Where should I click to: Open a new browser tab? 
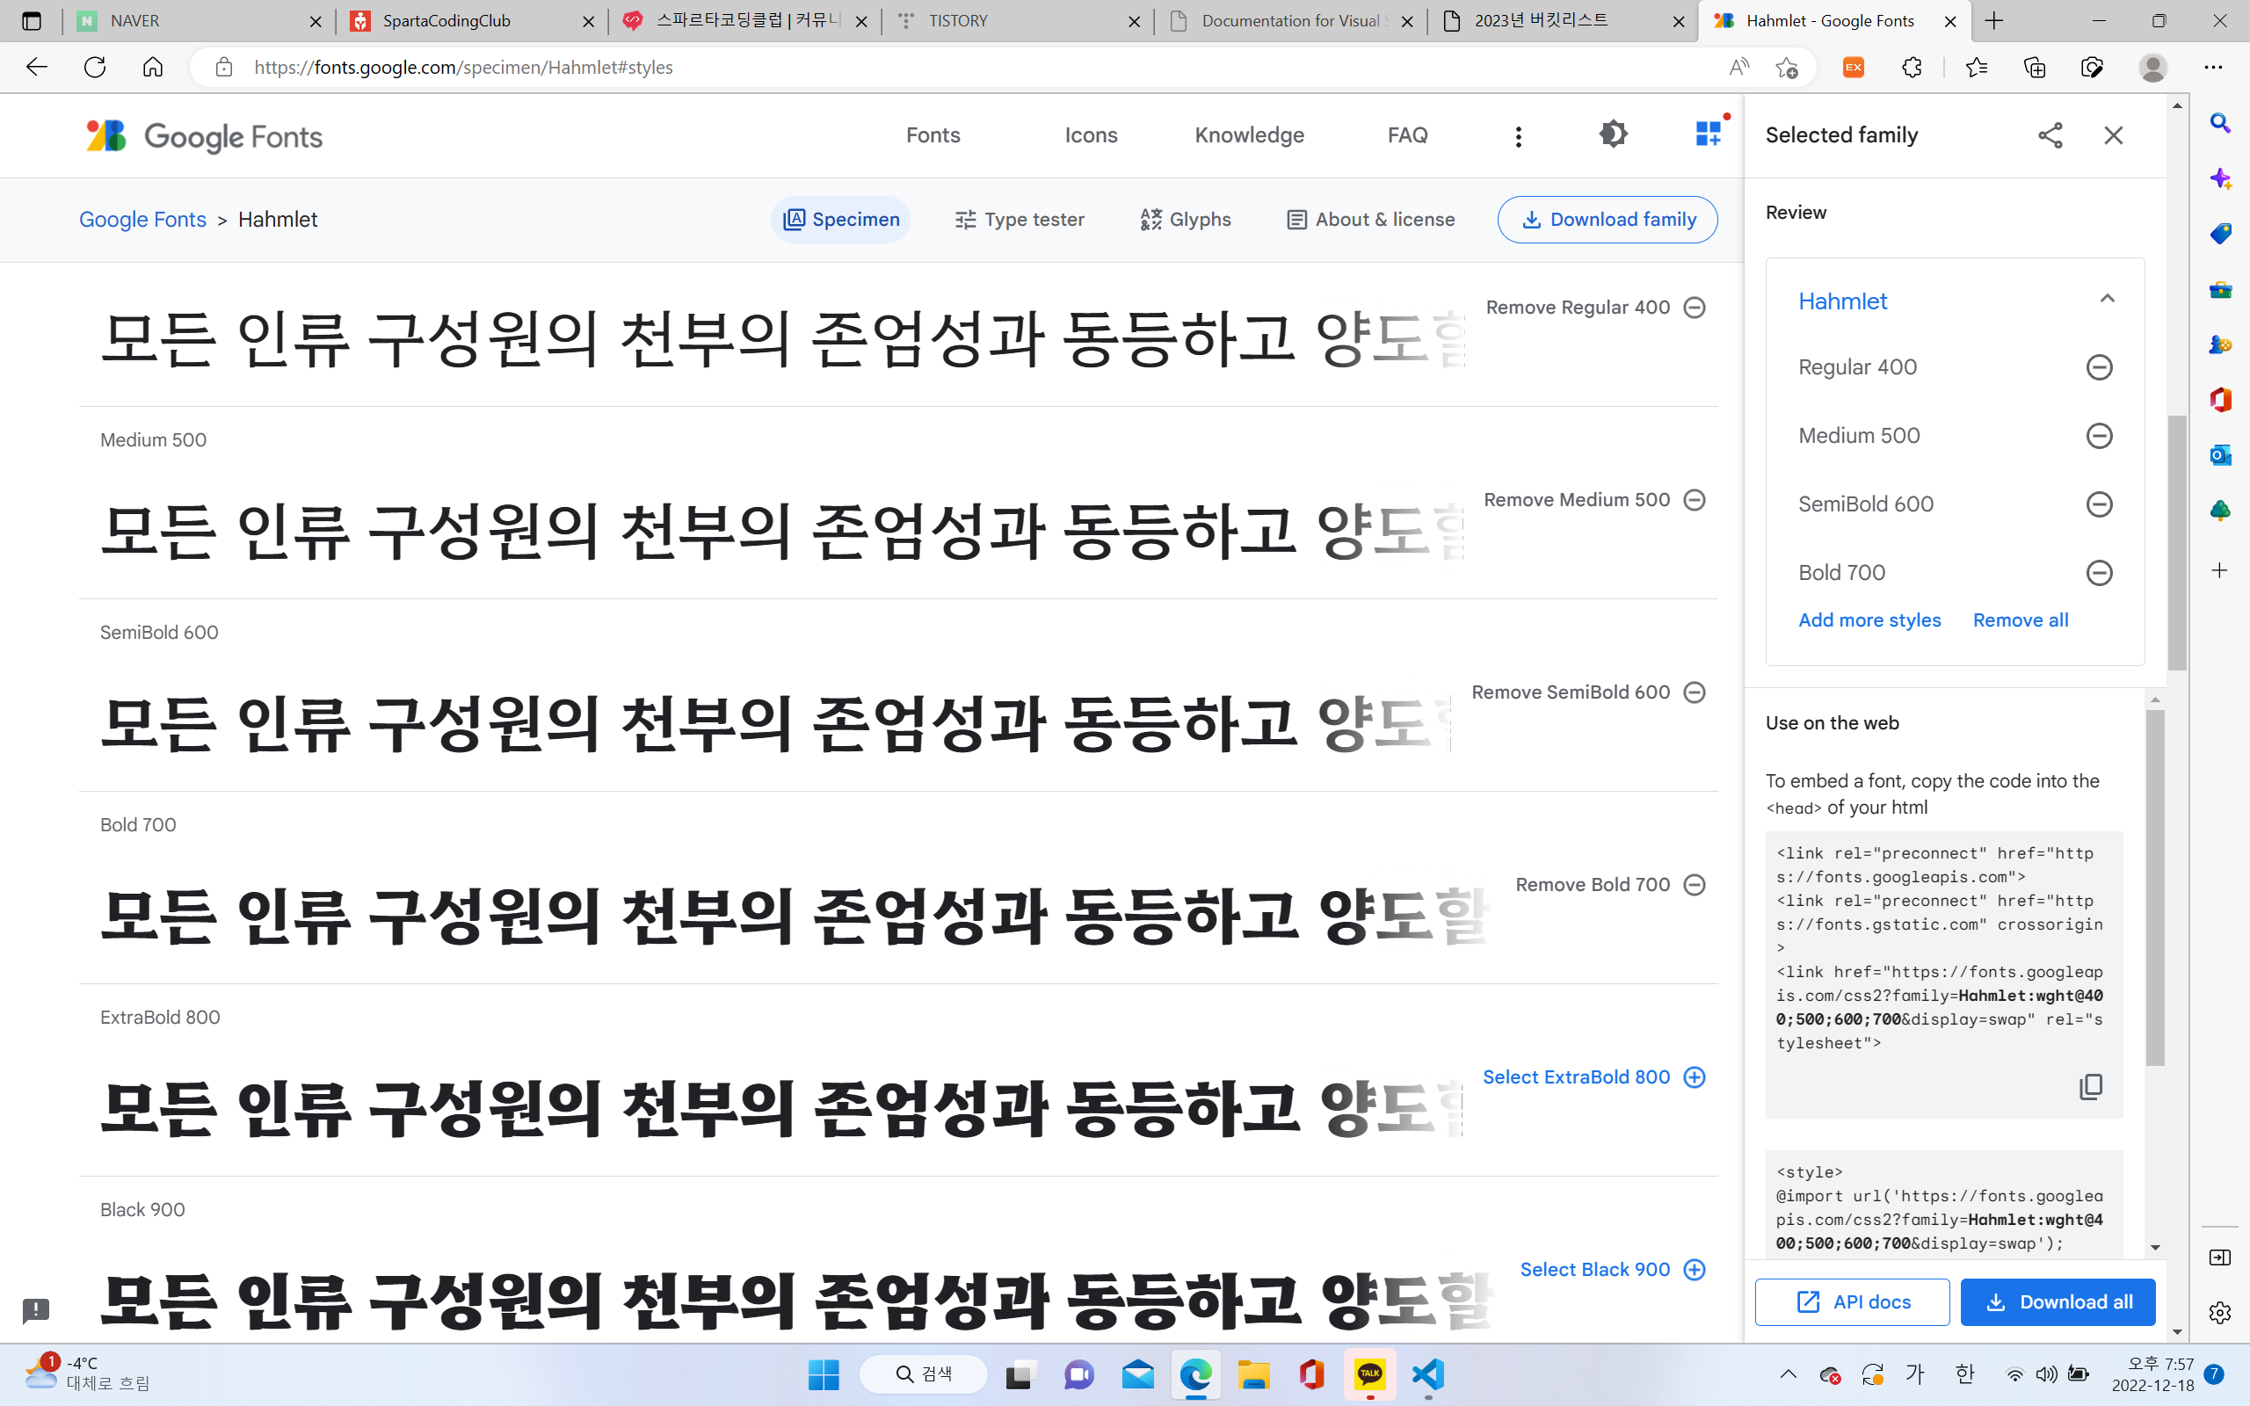(x=1994, y=20)
